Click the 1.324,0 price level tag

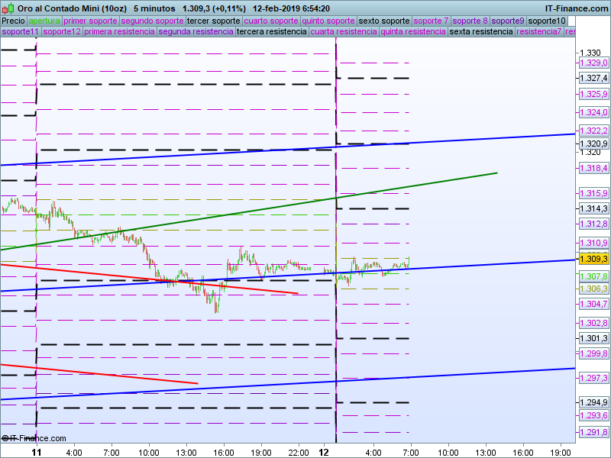(593, 112)
